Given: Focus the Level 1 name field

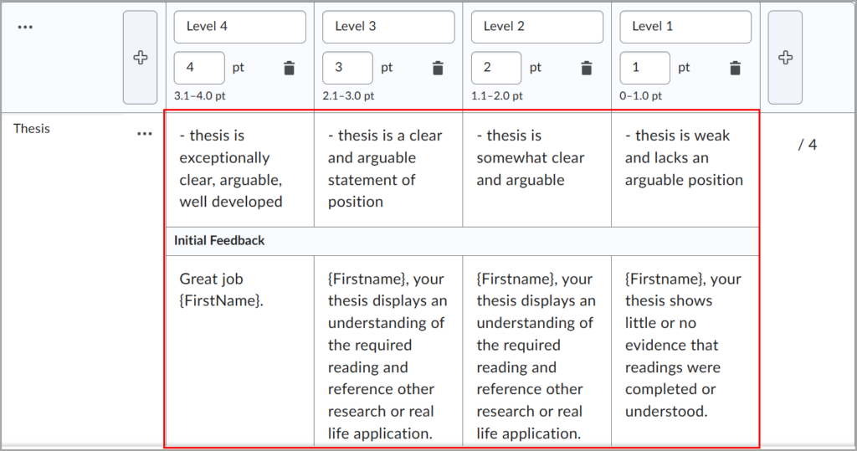Looking at the screenshot, I should 685,27.
